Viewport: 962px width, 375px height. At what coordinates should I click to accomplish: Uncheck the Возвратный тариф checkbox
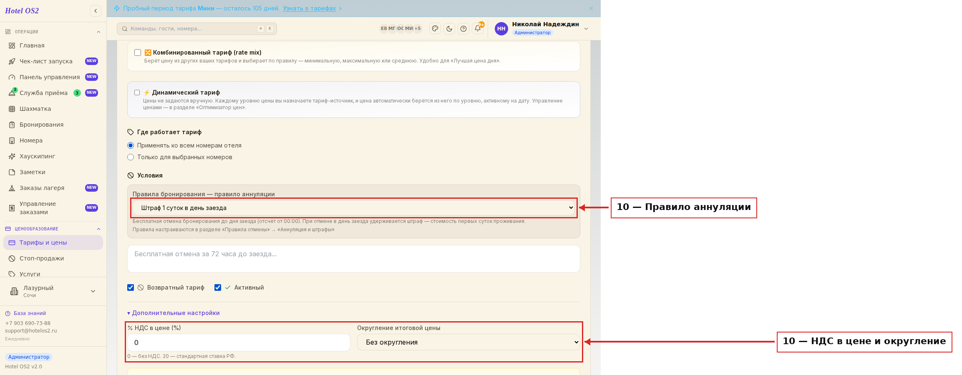coord(131,287)
